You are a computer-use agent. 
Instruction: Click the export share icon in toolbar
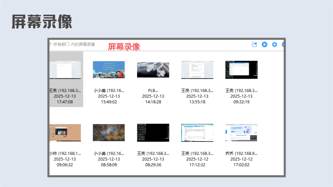[254, 44]
